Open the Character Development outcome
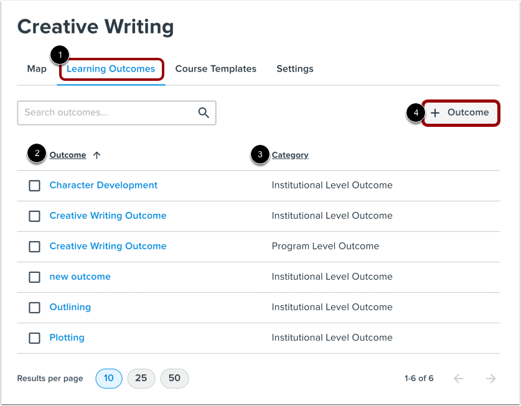 click(x=103, y=185)
